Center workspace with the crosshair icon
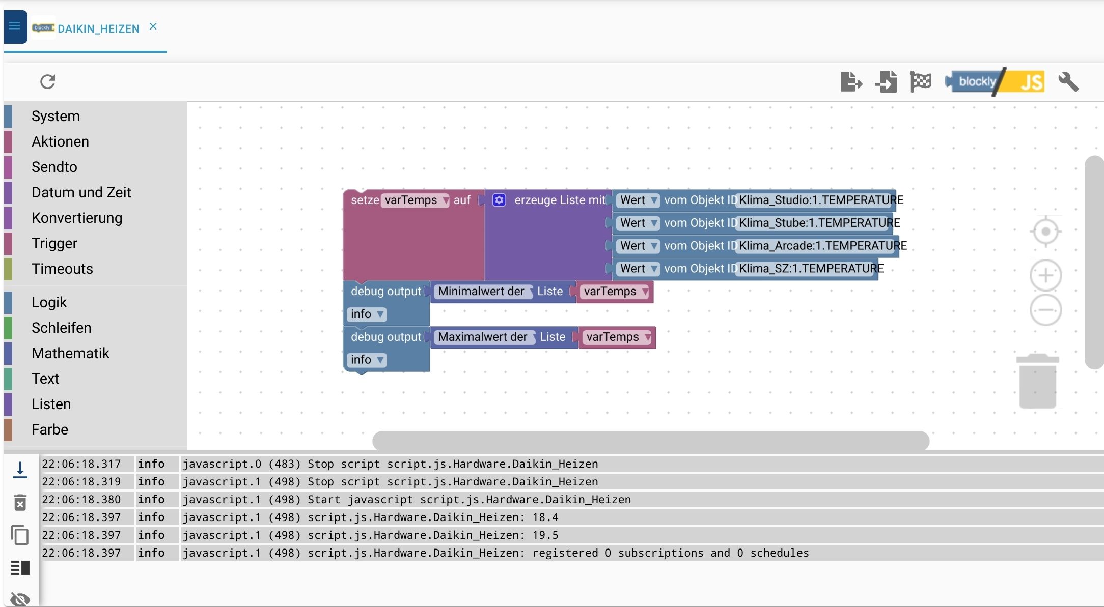 [x=1045, y=232]
